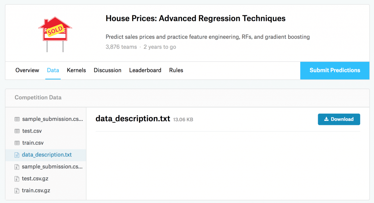Viewport: 374px width, 203px height.
Task: Select the Data tab
Action: click(53, 70)
